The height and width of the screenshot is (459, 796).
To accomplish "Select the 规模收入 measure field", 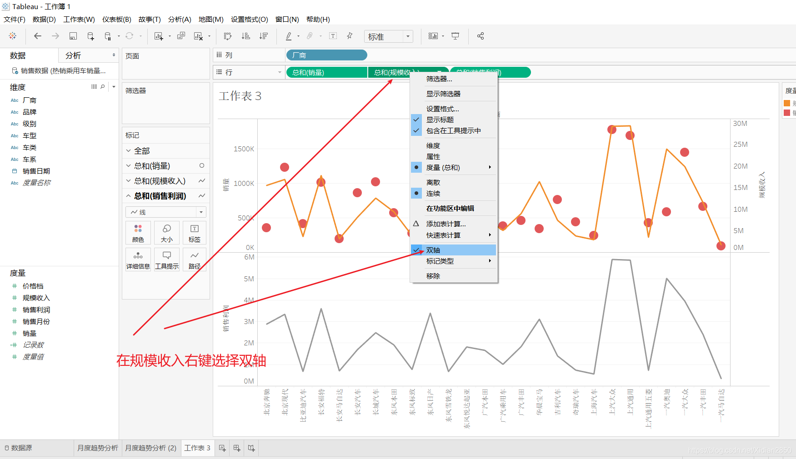I will click(36, 298).
